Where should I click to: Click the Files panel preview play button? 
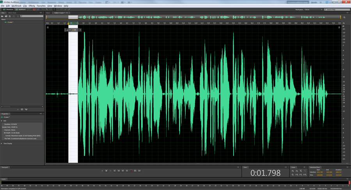(x=18, y=109)
